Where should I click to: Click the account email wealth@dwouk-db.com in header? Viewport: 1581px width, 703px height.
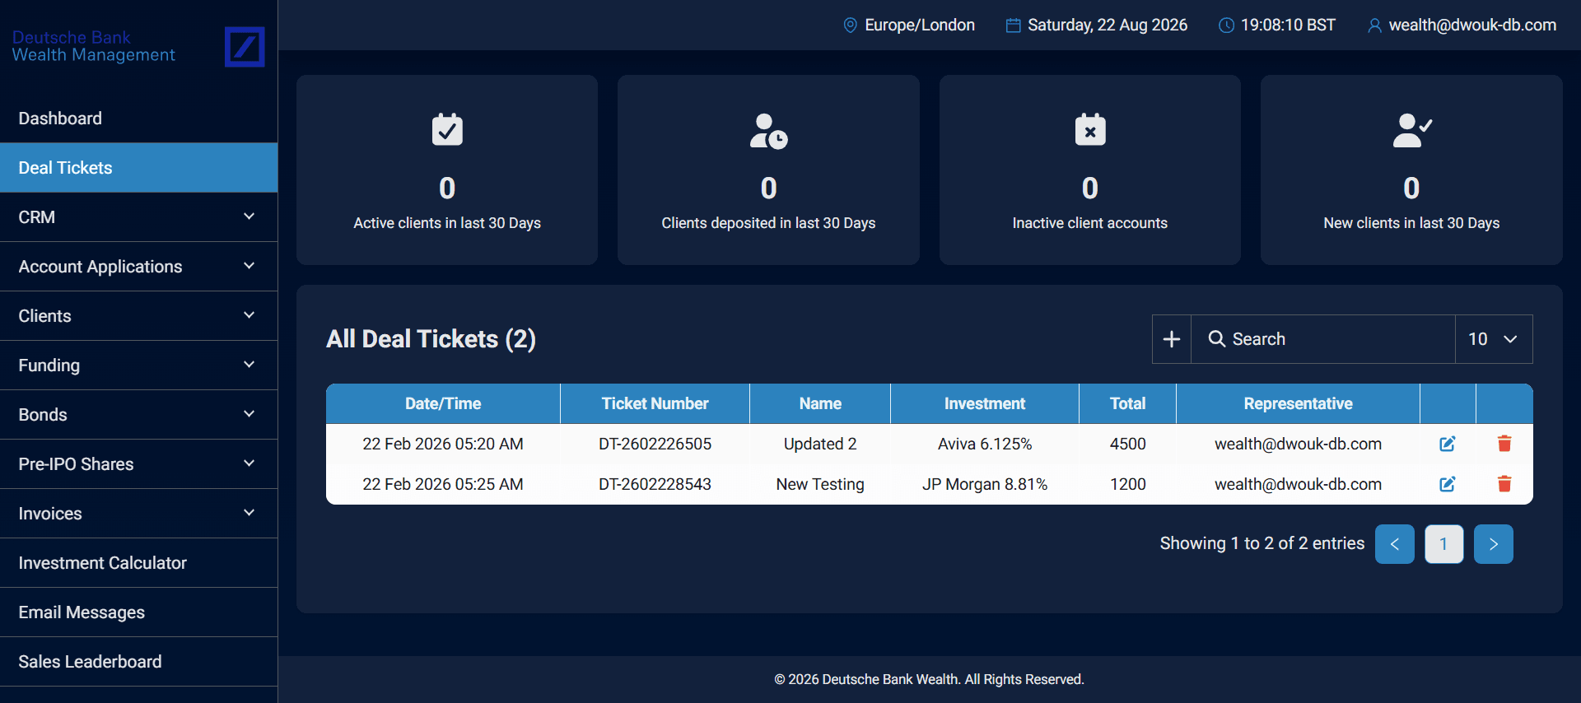1472,26
